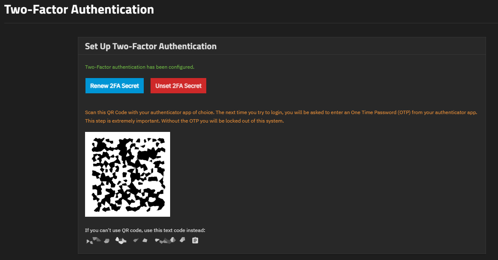
Task: Click the 'Scan this QR Code' instruction text
Action: point(281,112)
